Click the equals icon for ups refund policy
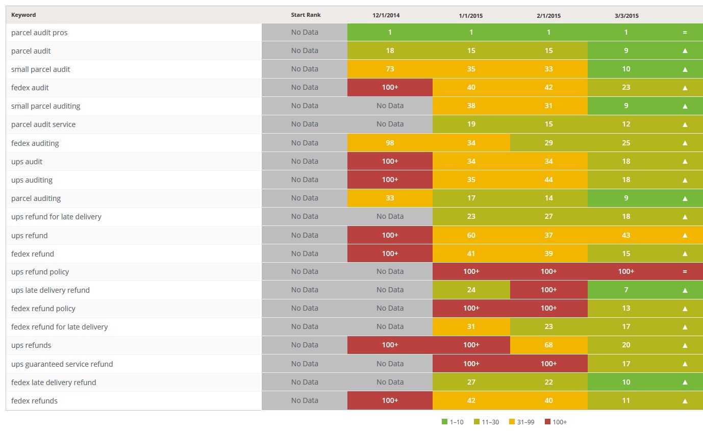This screenshot has height=431, width=703. coord(685,271)
